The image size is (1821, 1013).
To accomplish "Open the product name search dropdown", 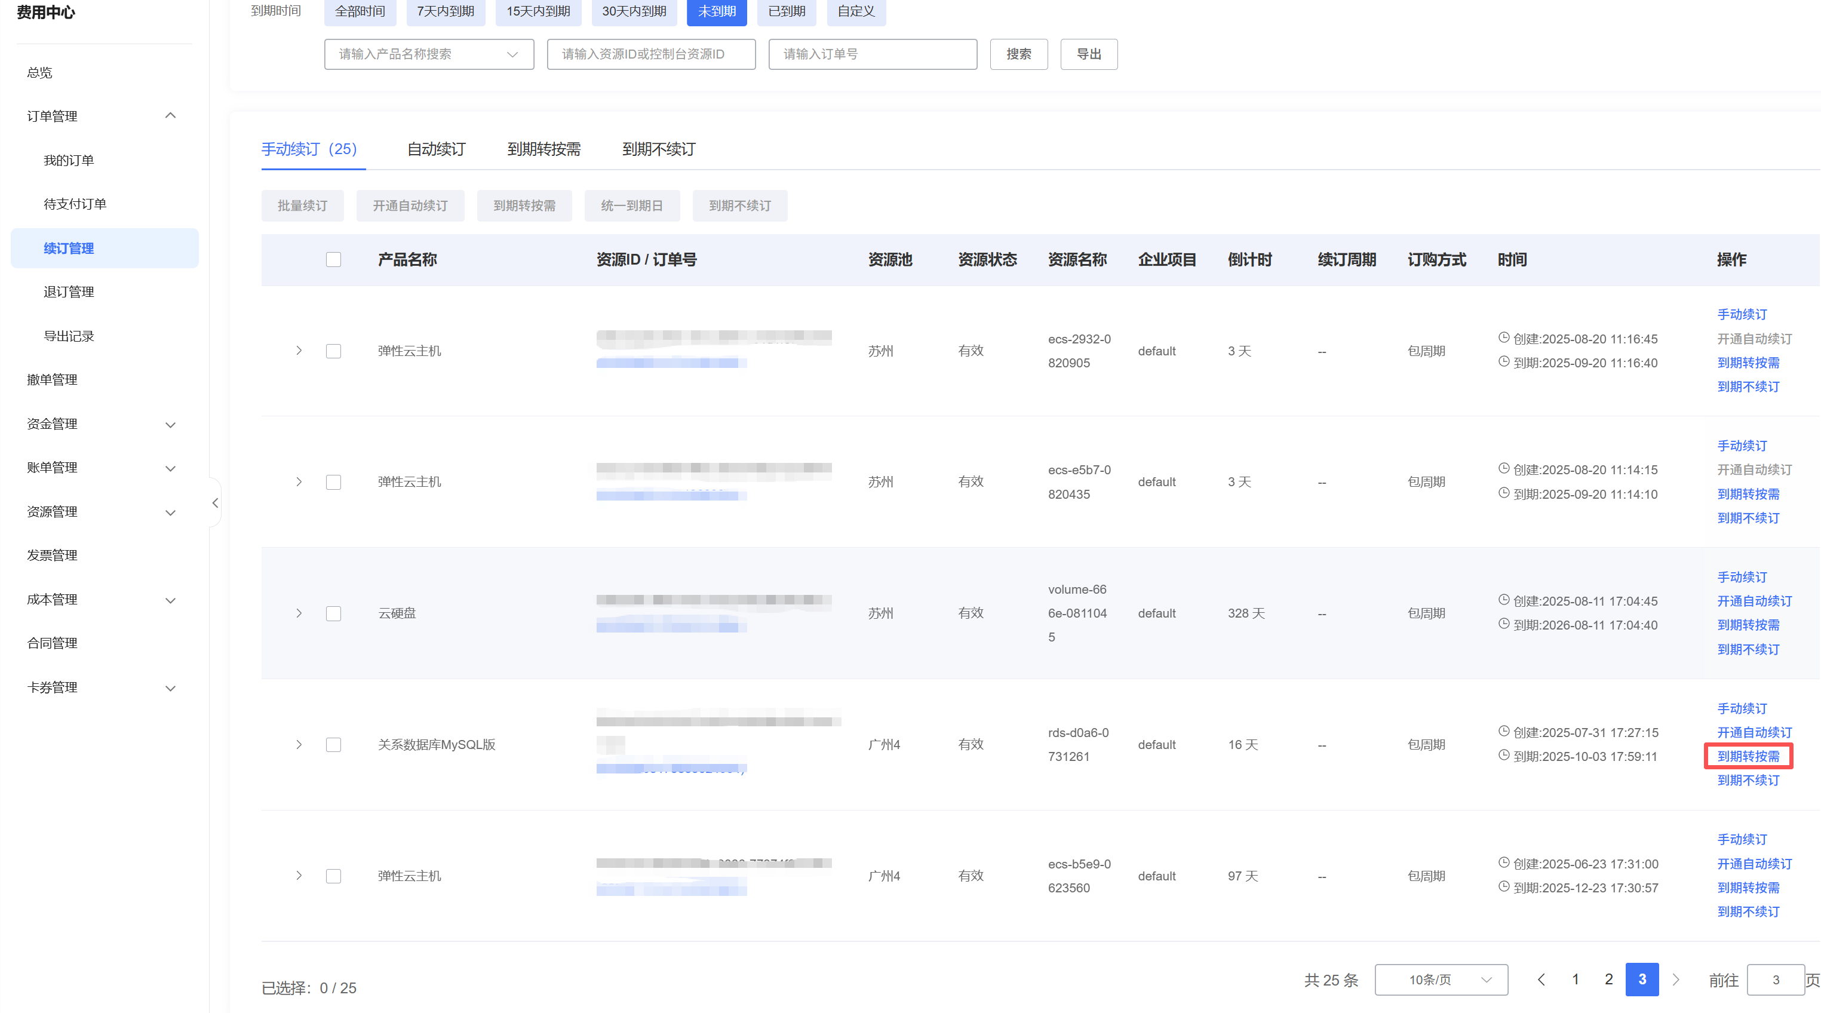I will pyautogui.click(x=429, y=54).
